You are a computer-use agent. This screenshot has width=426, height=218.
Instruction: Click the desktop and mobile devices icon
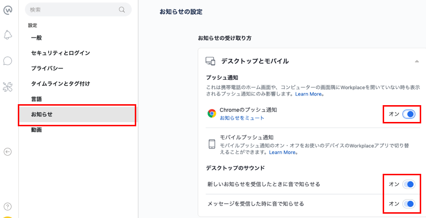(x=210, y=61)
